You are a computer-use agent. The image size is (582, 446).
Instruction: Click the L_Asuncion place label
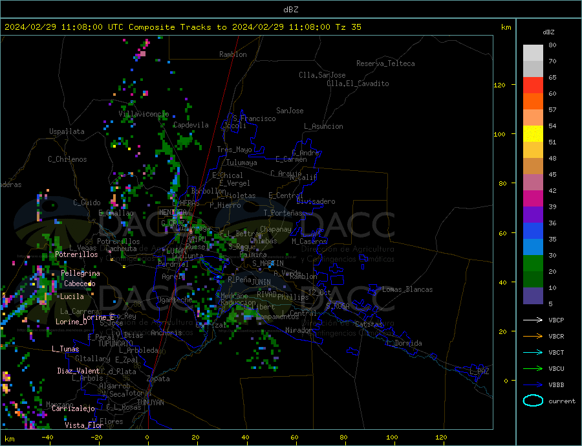pyautogui.click(x=323, y=126)
